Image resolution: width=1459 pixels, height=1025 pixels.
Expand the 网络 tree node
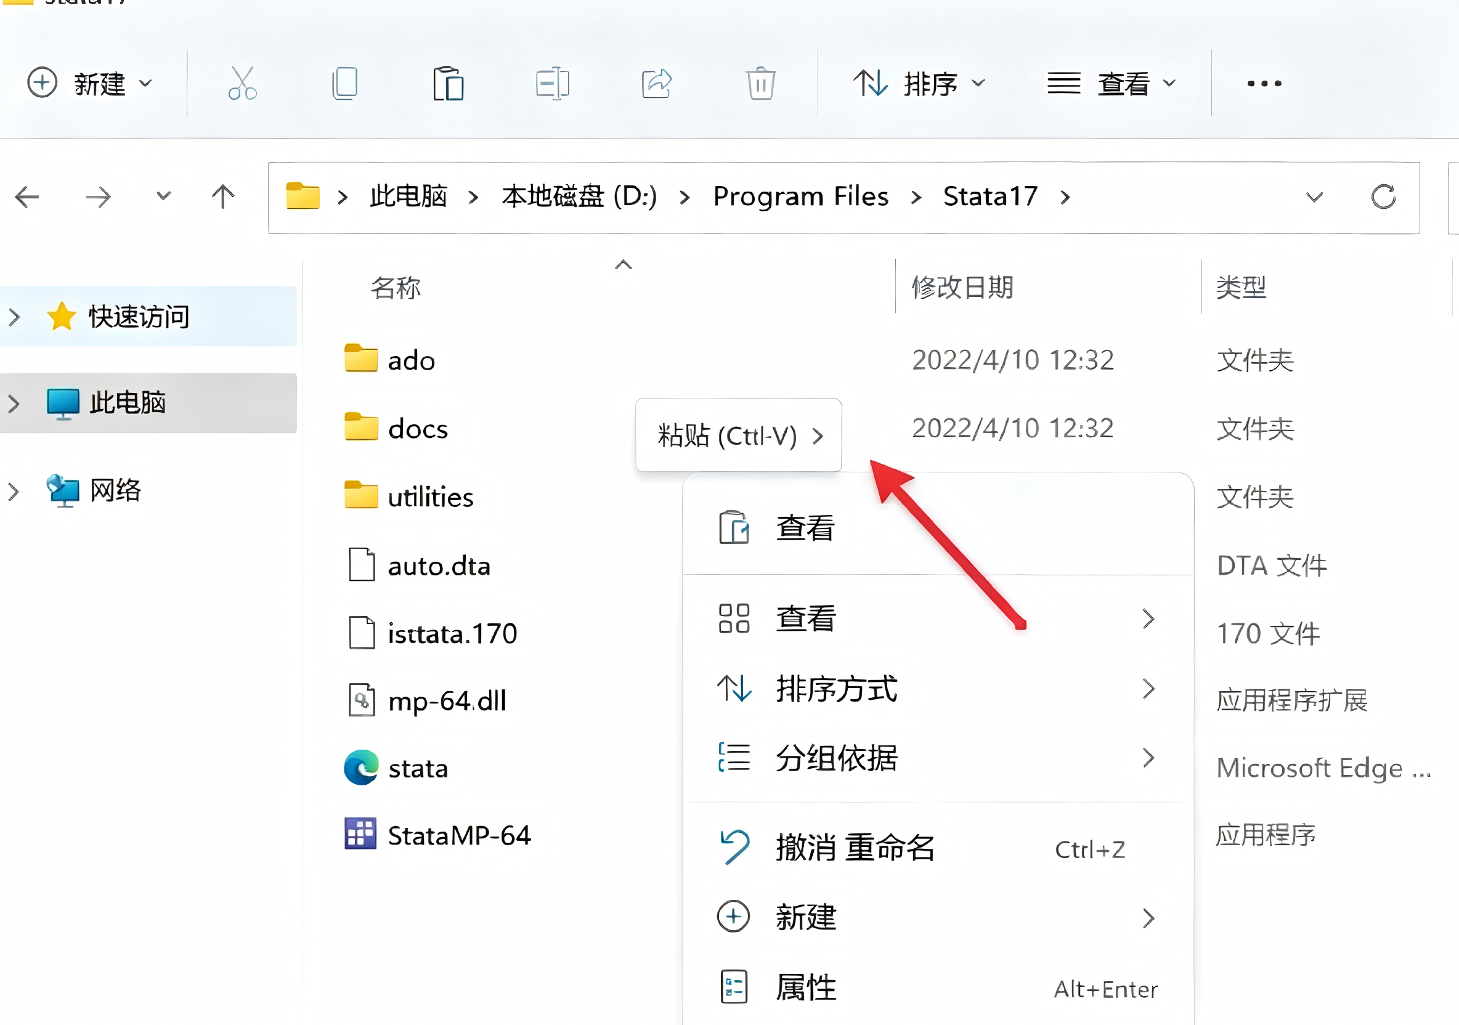pyautogui.click(x=15, y=490)
